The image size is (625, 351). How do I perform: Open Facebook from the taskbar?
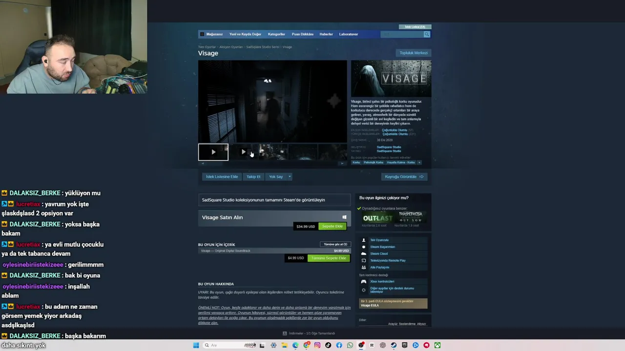339,345
